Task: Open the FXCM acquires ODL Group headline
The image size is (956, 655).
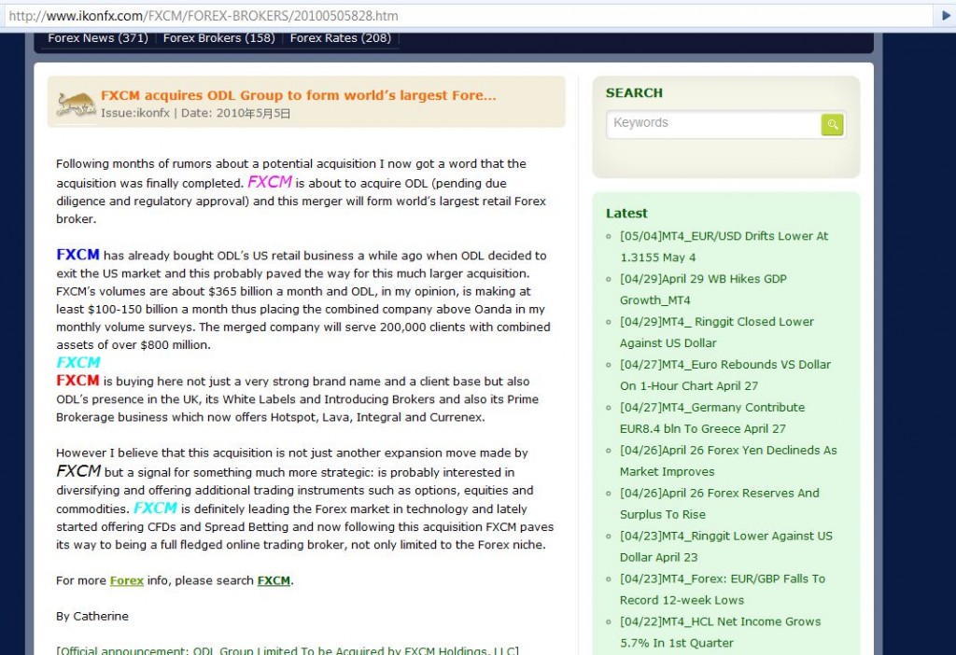Action: pos(299,95)
